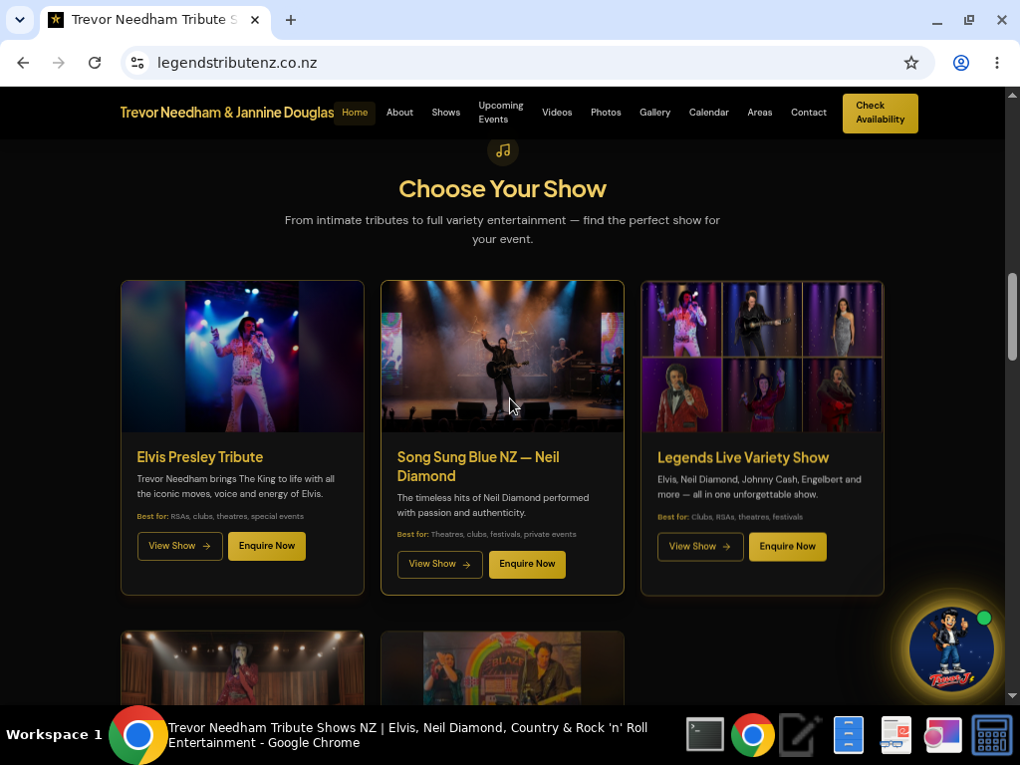The height and width of the screenshot is (765, 1020).
Task: View Show for Song Sung Blue NZ
Action: point(440,564)
